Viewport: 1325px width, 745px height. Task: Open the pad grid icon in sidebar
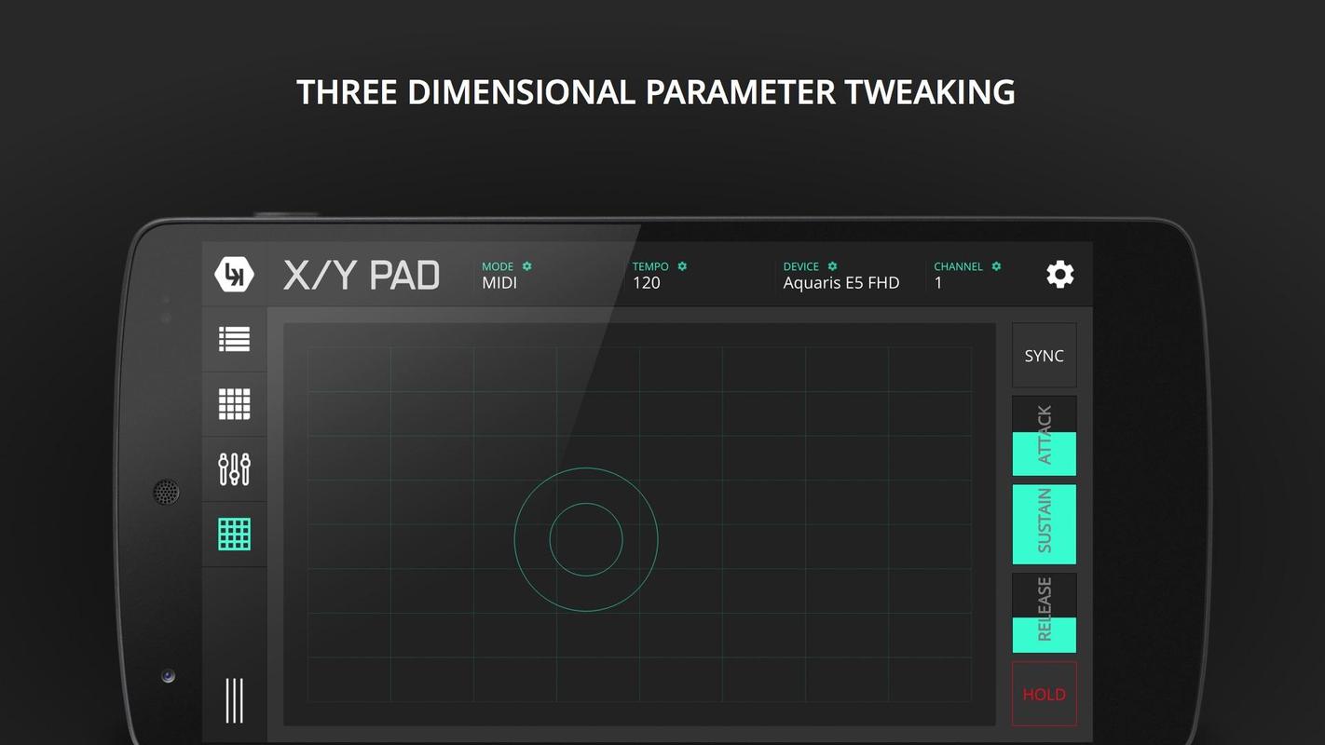(234, 404)
